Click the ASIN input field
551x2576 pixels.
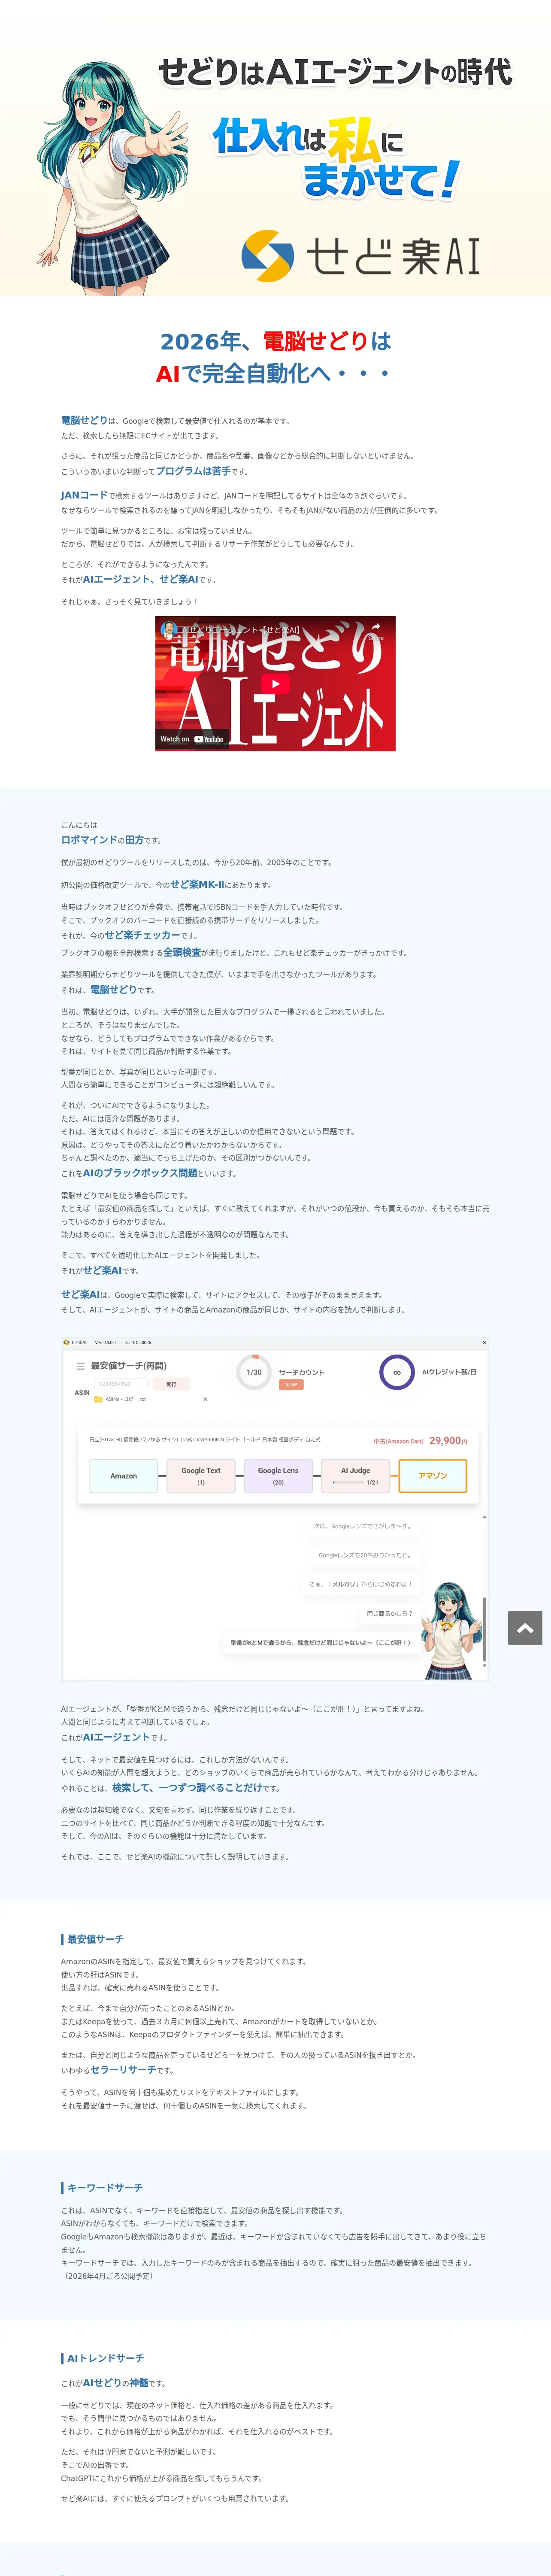(120, 1384)
